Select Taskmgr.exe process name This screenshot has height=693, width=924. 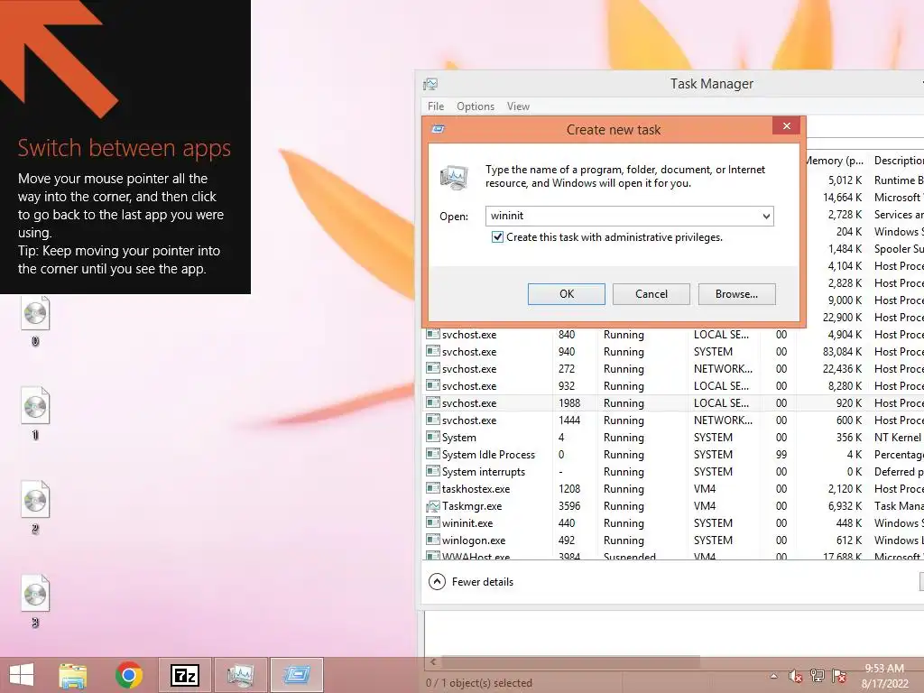click(x=472, y=506)
